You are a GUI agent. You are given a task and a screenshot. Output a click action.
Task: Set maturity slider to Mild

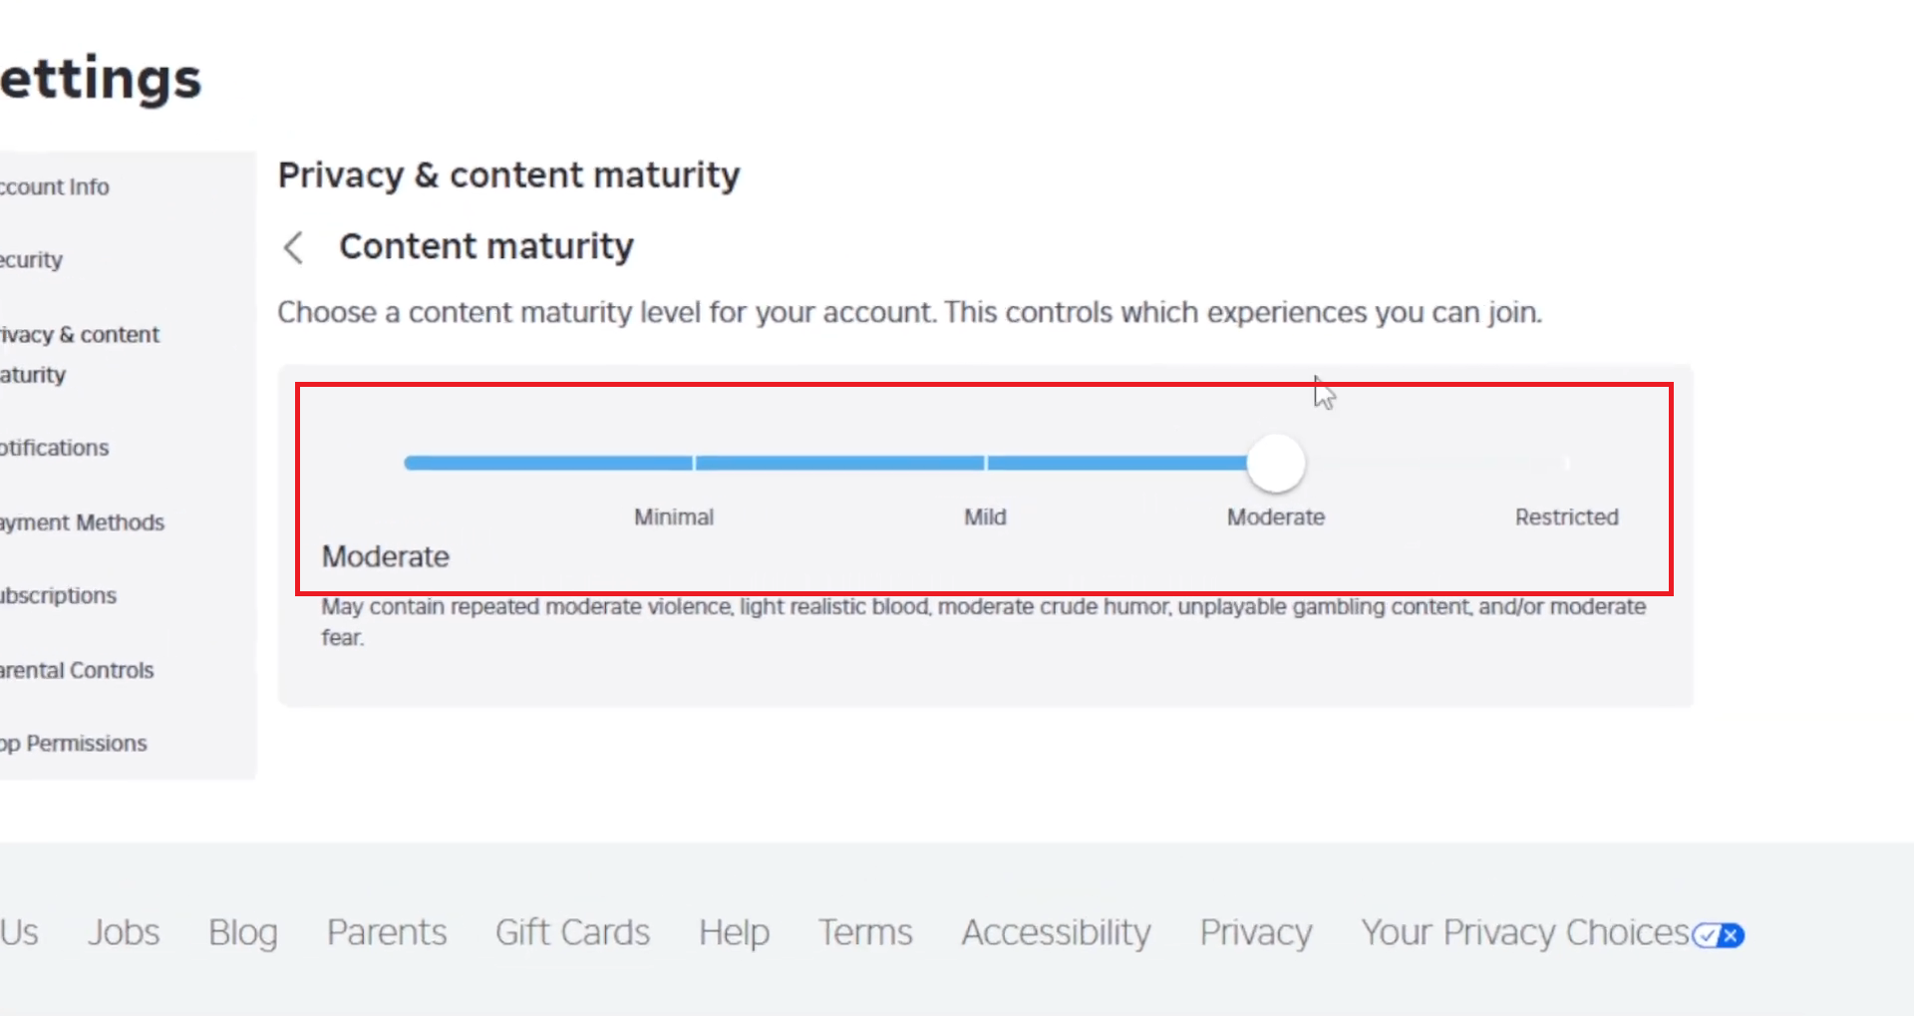[x=985, y=464]
